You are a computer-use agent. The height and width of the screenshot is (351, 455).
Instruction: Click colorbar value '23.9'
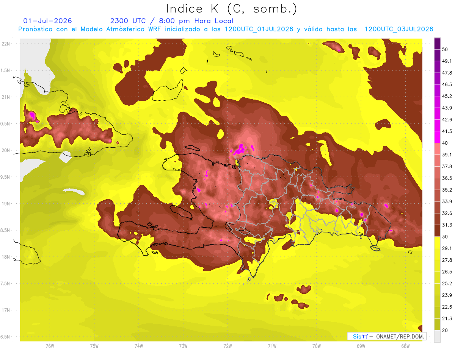447,295
